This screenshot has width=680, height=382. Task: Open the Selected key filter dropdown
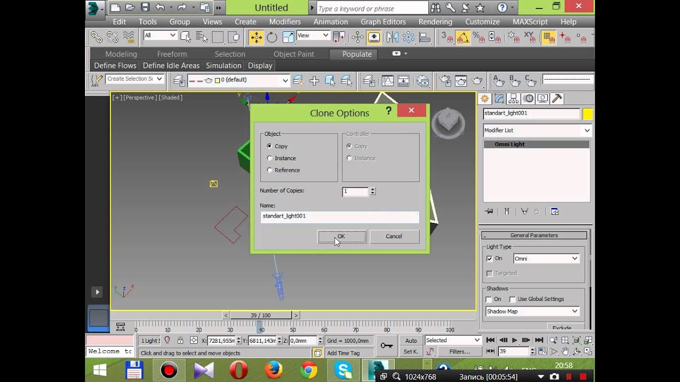(453, 341)
